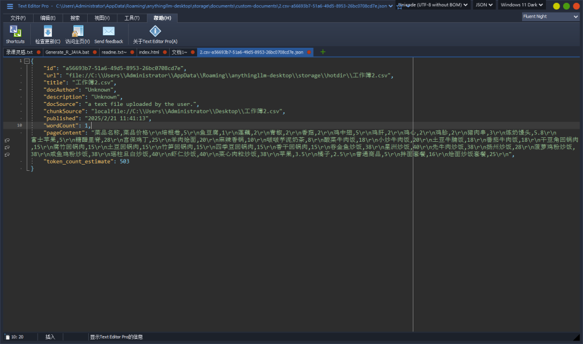Image resolution: width=583 pixels, height=344 pixels.
Task: Expand the JSON highlighter dropdown
Action: click(484, 5)
